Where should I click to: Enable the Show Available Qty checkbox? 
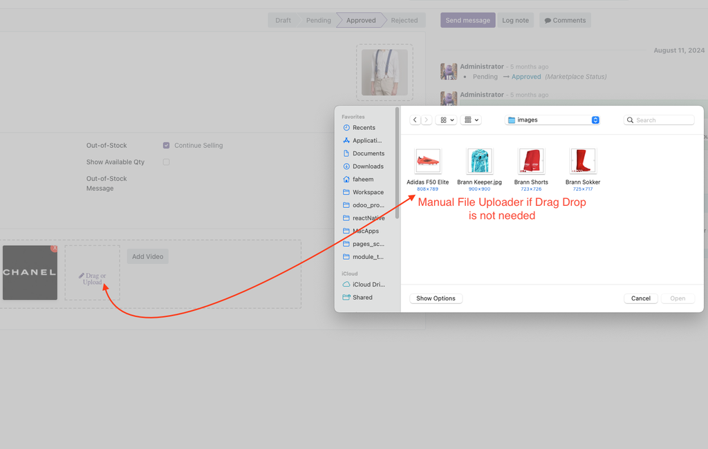coord(166,162)
